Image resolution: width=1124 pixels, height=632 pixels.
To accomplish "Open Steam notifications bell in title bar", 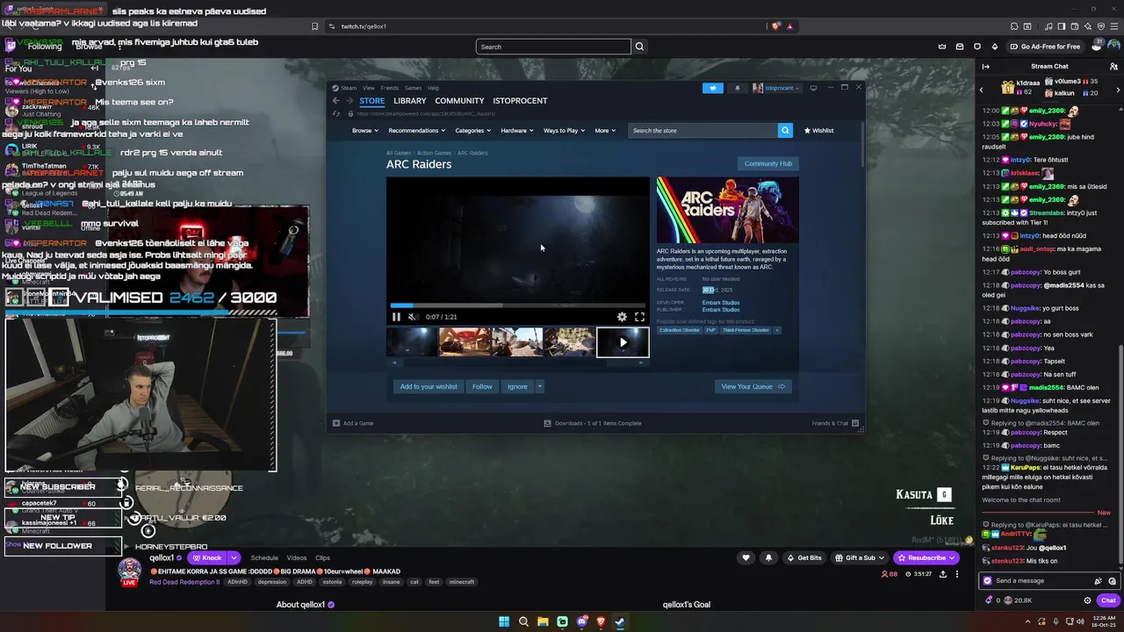I will tap(737, 88).
